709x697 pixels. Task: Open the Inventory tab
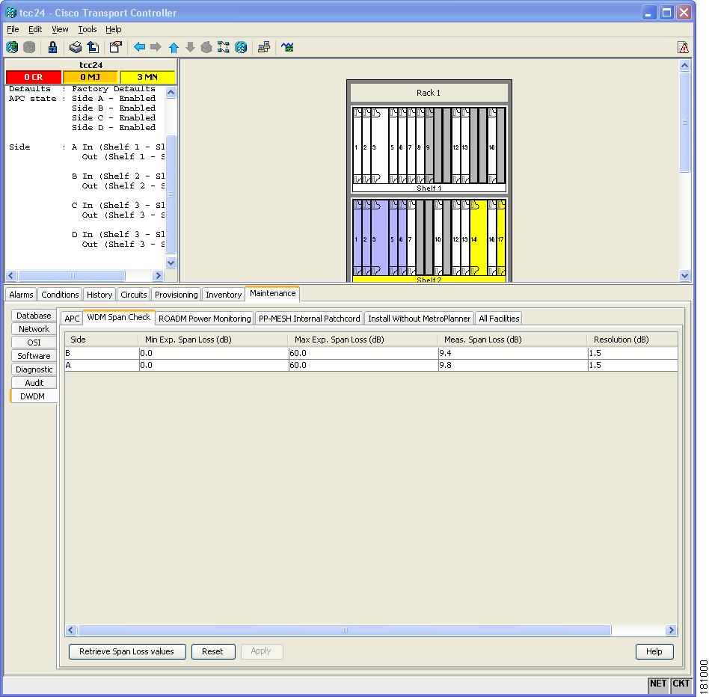pyautogui.click(x=224, y=295)
